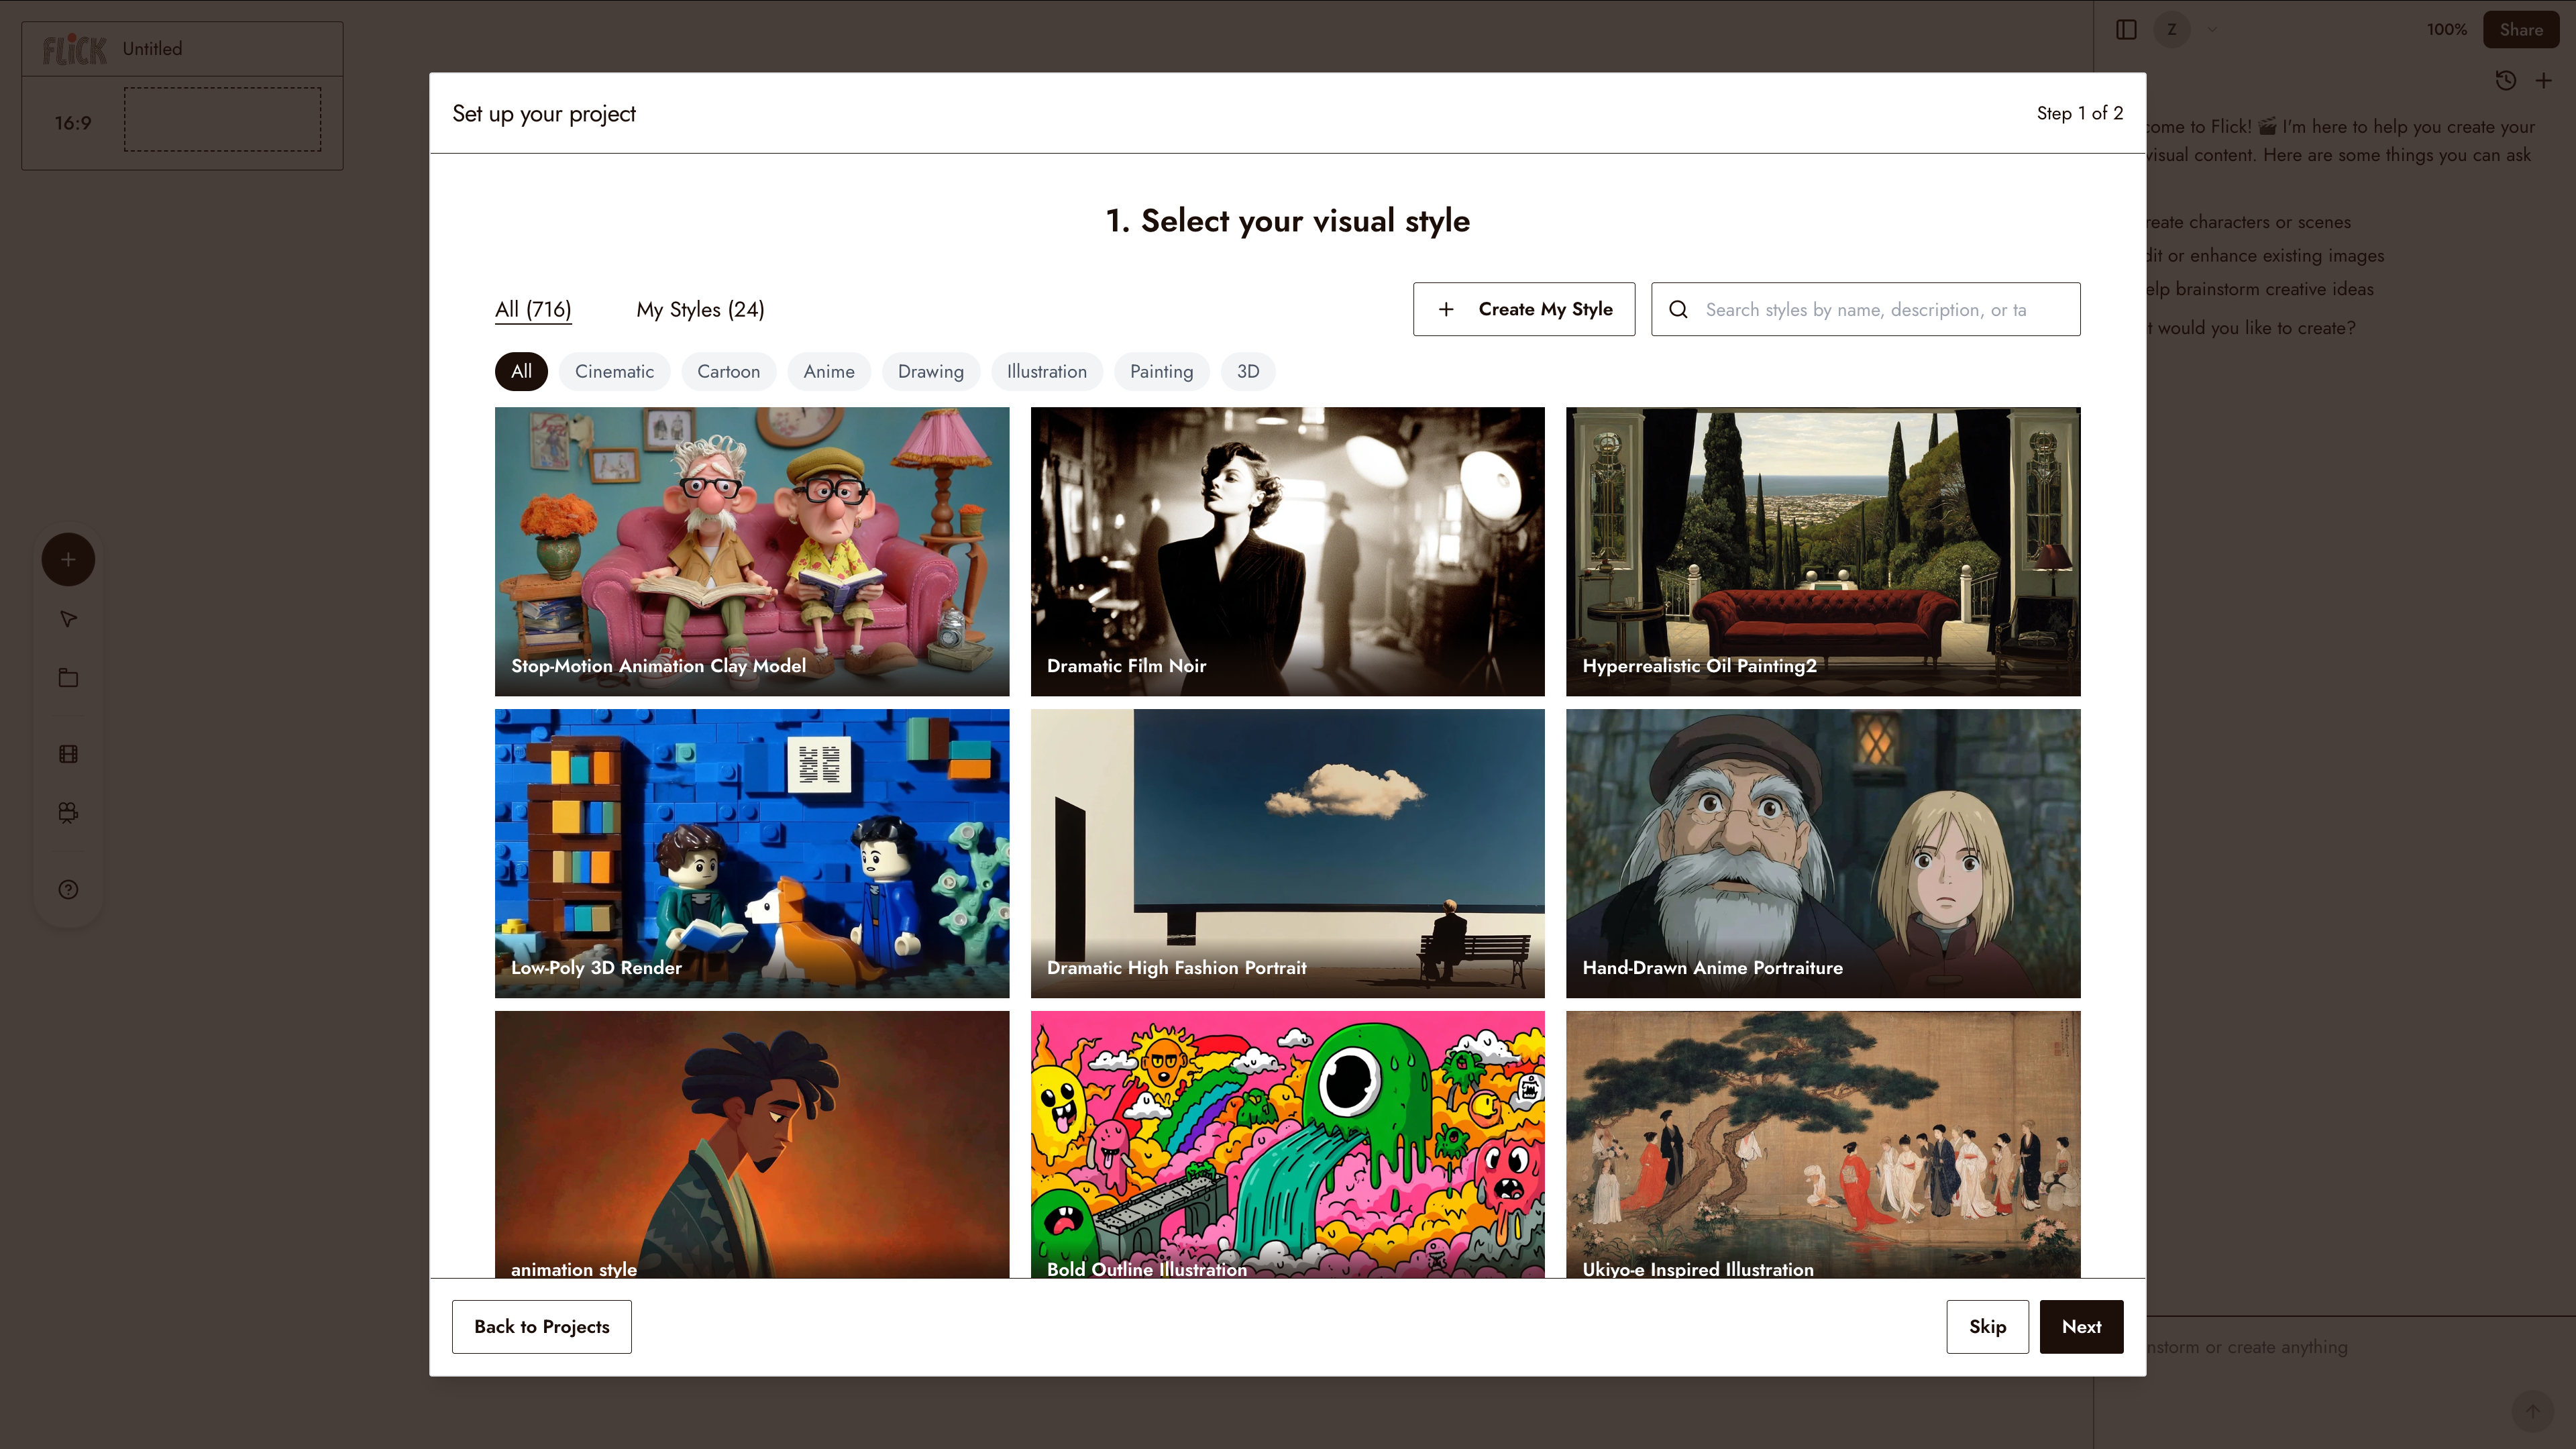Select the cursor pointer tool
Screen dimensions: 2576x1449
click(68, 619)
